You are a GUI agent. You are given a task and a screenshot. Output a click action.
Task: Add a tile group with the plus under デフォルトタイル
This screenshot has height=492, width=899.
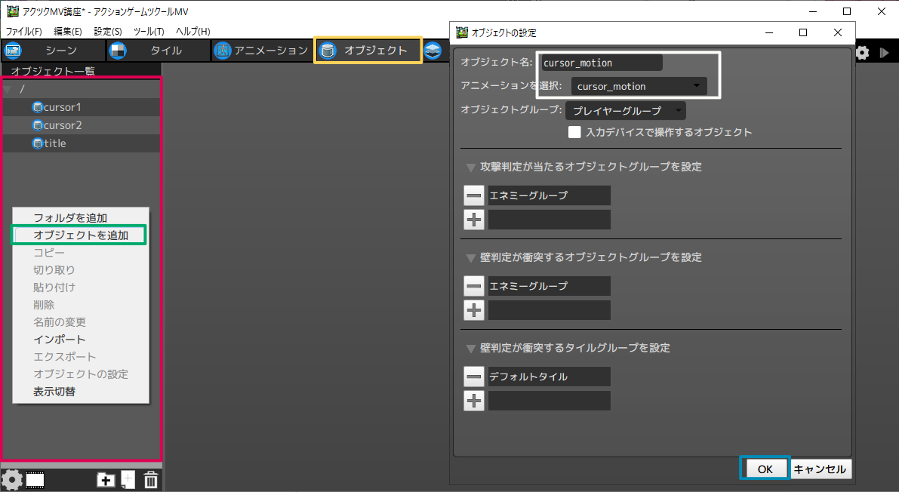(473, 401)
